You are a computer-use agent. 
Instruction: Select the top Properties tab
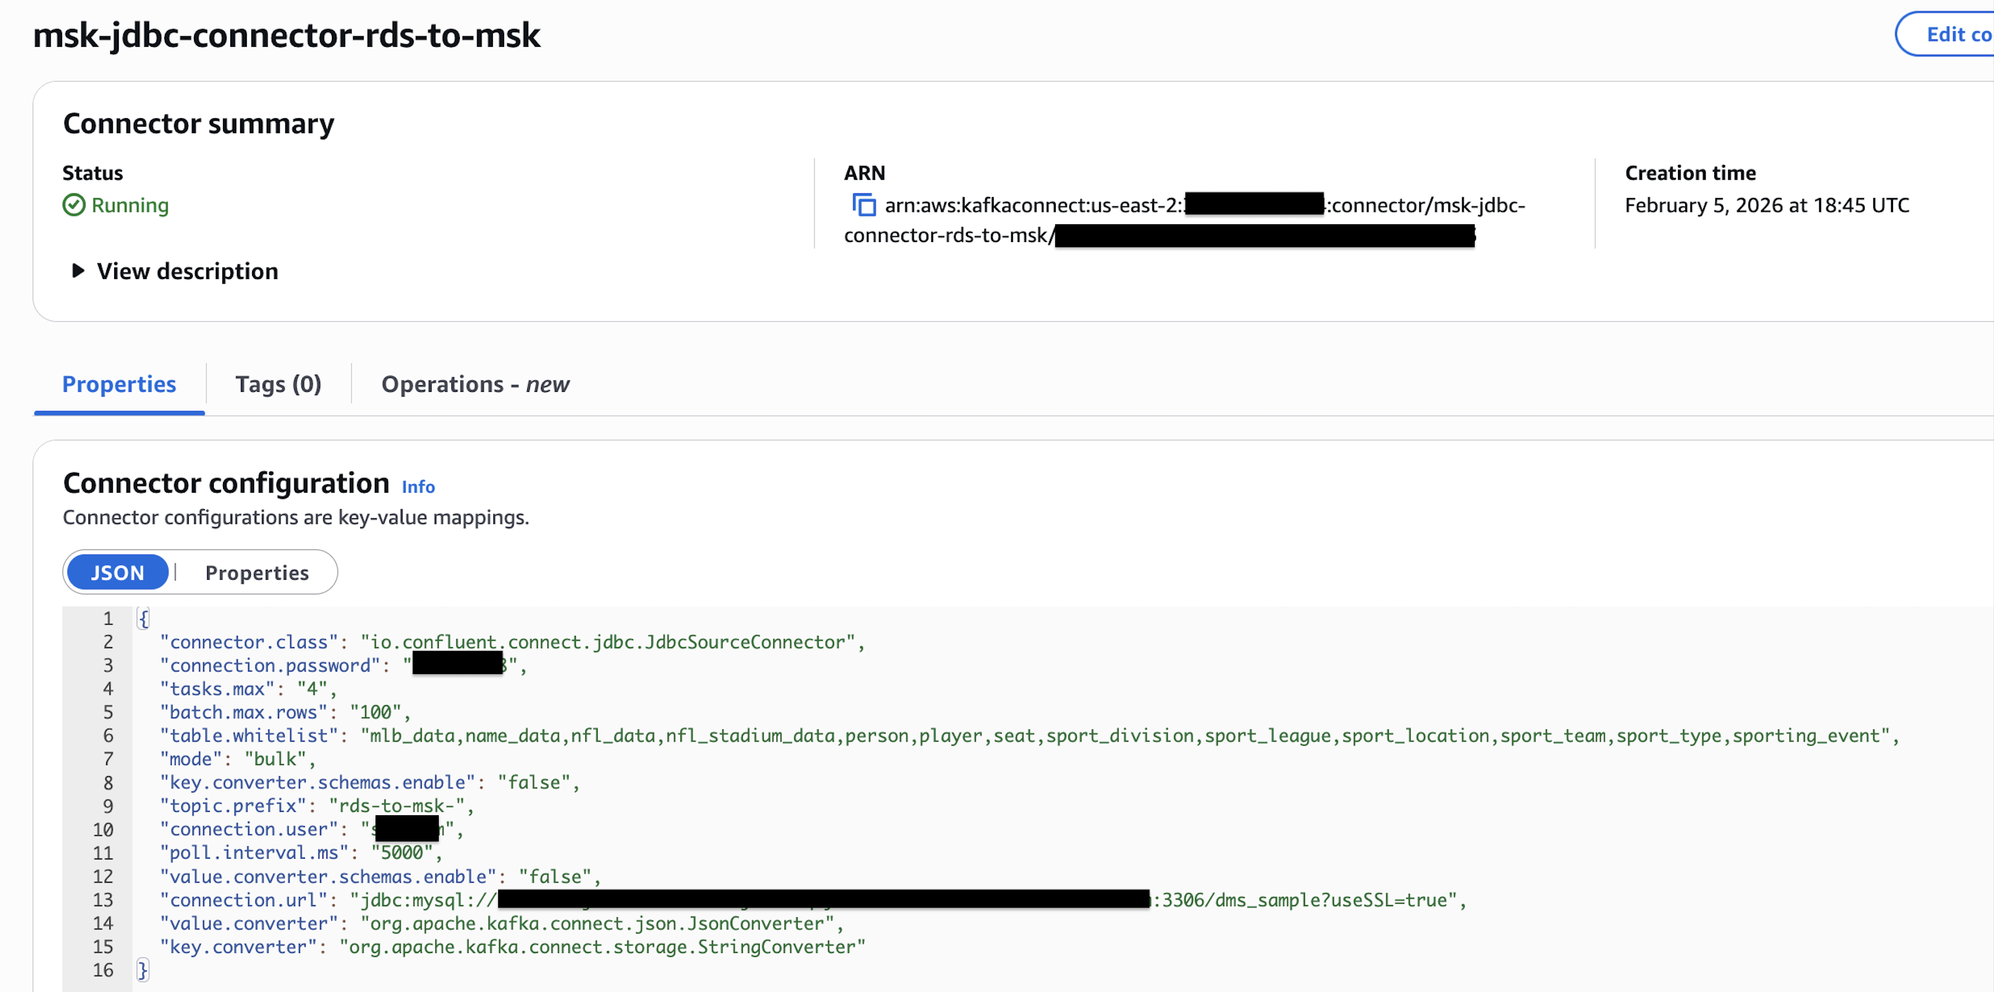(x=118, y=384)
